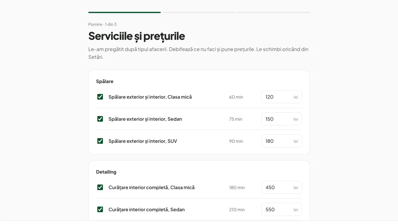Screen dimensions: 398x224
Task: Click the 'Spălare exterior și interior, Clasa mică' label
Action: click(150, 97)
